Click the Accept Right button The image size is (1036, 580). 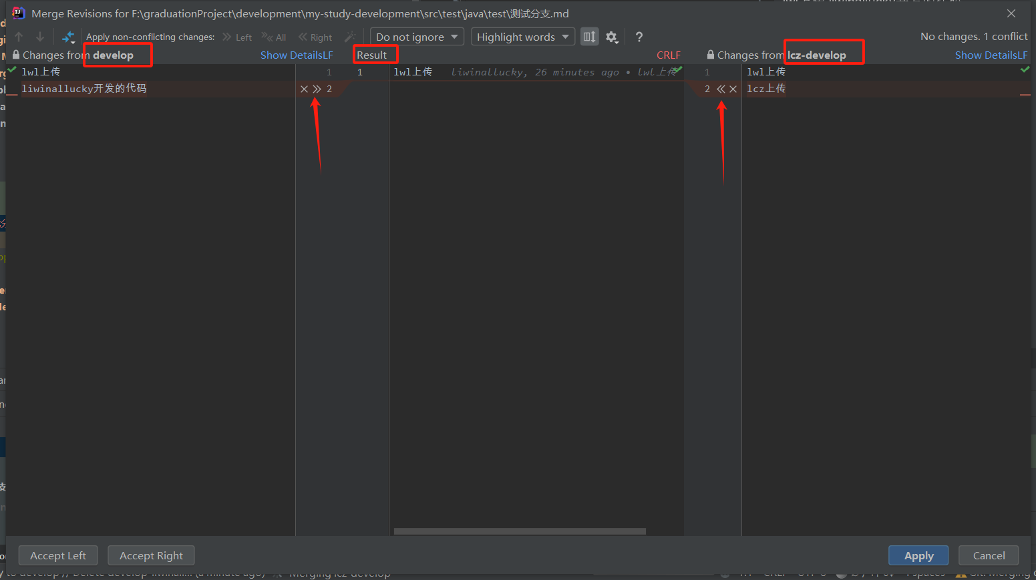click(x=151, y=555)
